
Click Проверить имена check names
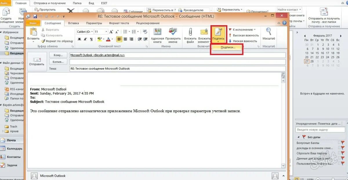pyautogui.click(x=173, y=35)
